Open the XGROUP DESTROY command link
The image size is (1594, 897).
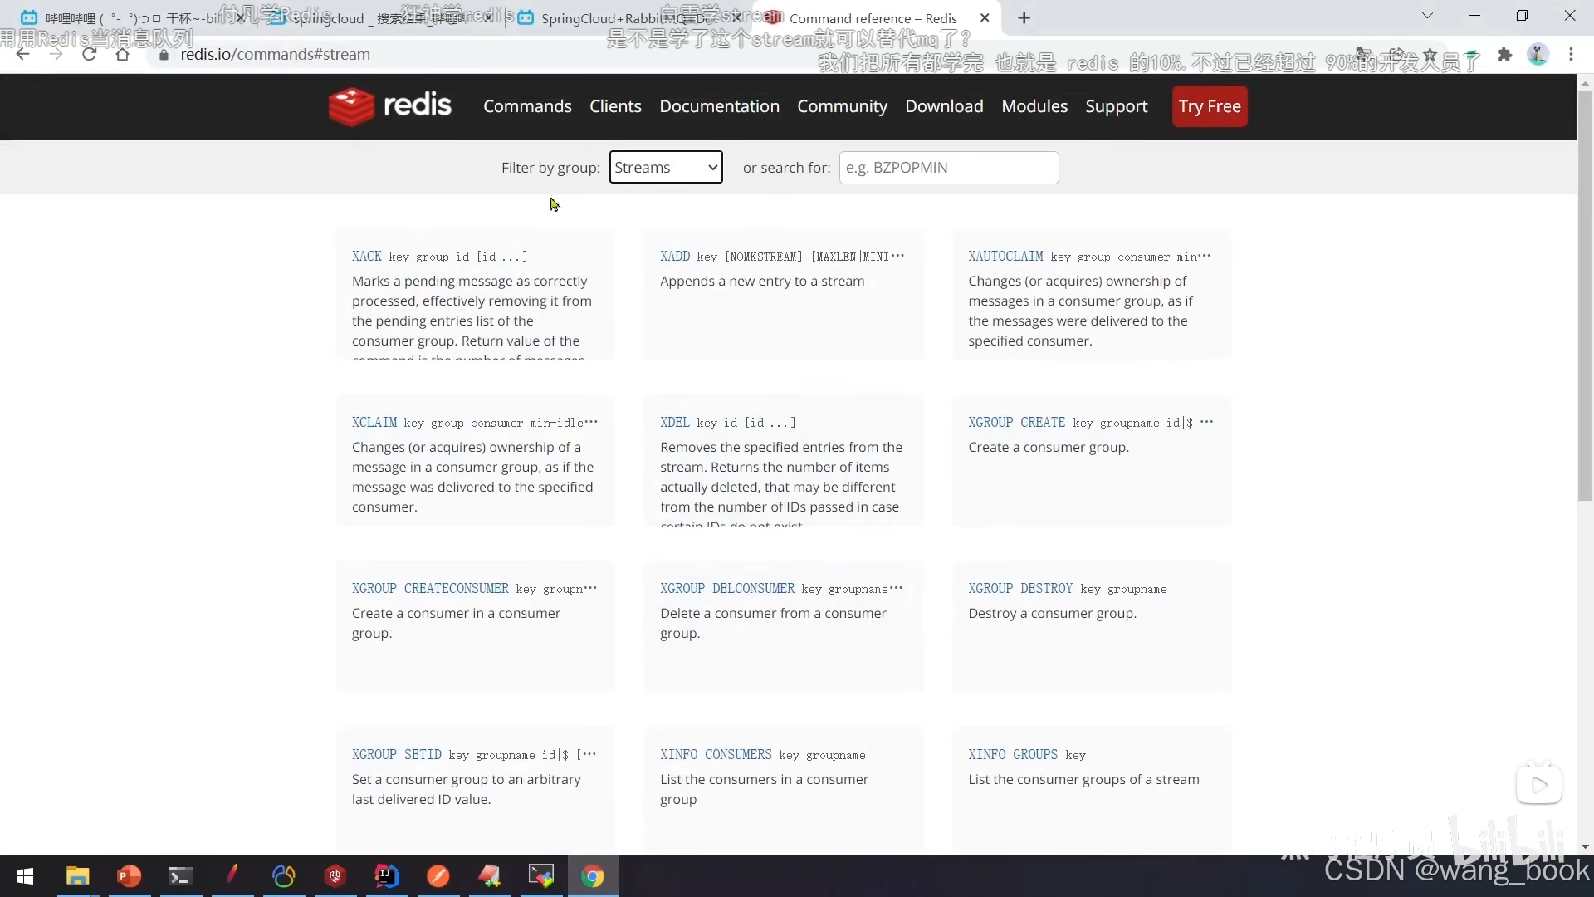coord(1020,589)
